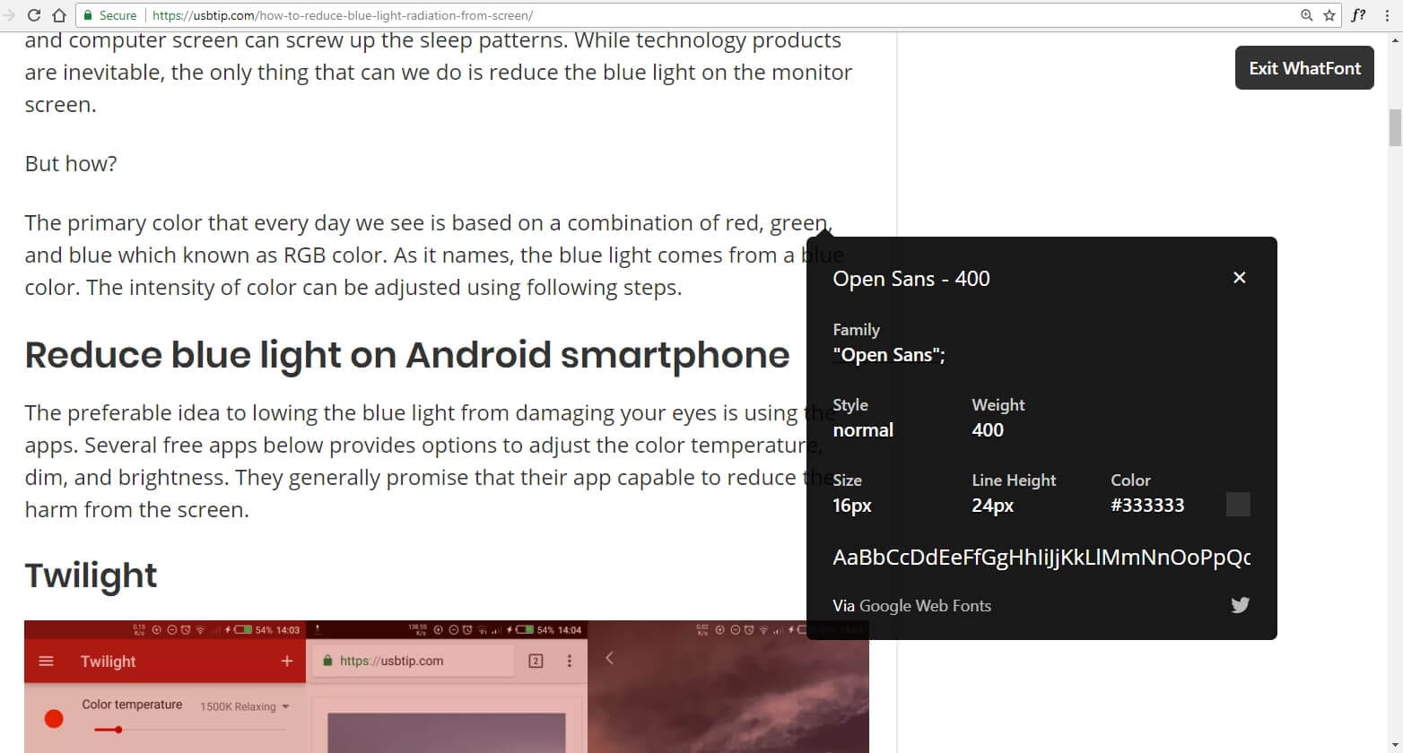Click the 'But how?' paragraph
The image size is (1403, 753).
pyautogui.click(x=71, y=164)
